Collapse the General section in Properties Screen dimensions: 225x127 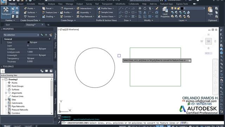tap(49, 39)
